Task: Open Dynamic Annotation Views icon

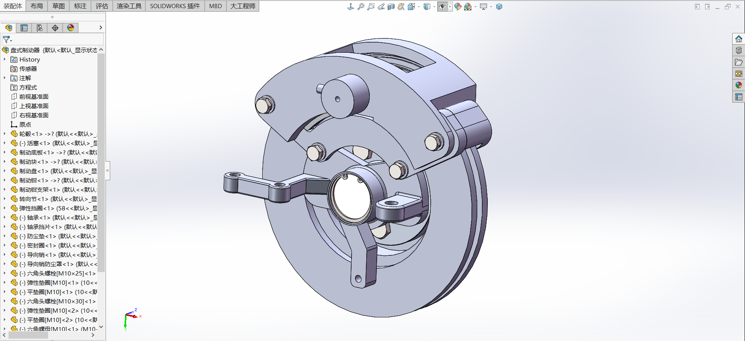Action: (x=401, y=7)
